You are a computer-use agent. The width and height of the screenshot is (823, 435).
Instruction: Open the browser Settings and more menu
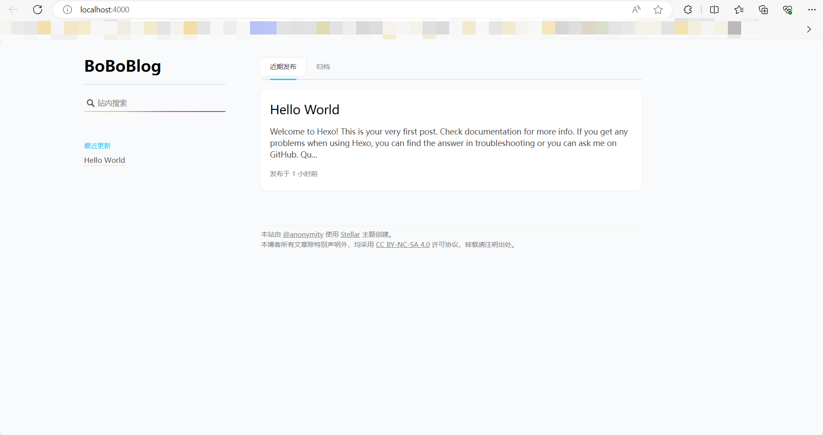[811, 10]
